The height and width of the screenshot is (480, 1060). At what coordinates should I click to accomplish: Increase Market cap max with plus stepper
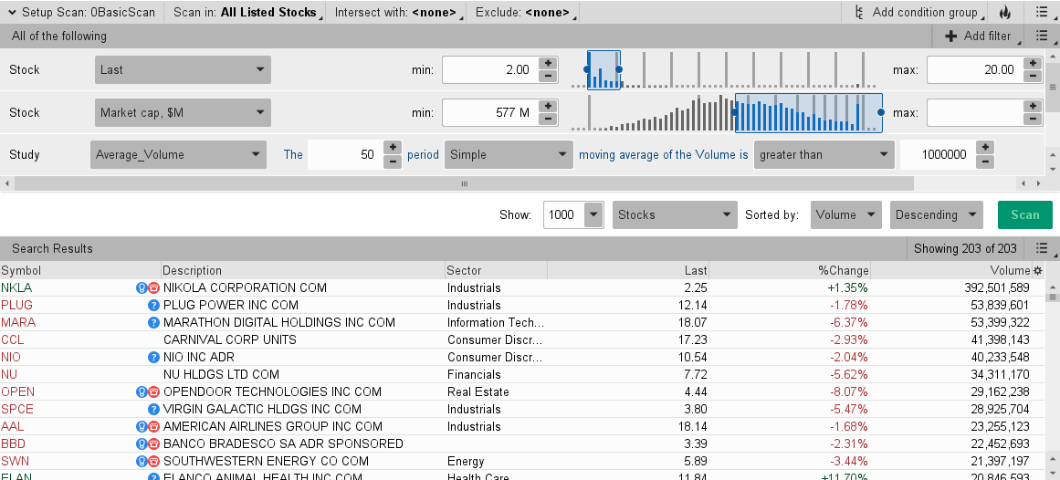click(x=1033, y=106)
